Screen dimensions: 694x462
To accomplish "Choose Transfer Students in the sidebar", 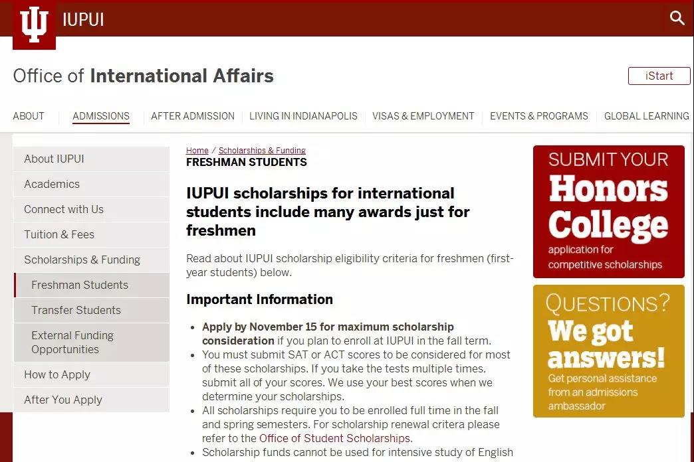I will pos(76,310).
